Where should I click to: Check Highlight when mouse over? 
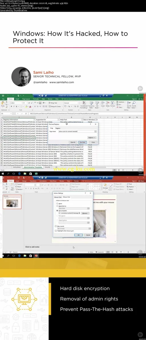click(56, 231)
